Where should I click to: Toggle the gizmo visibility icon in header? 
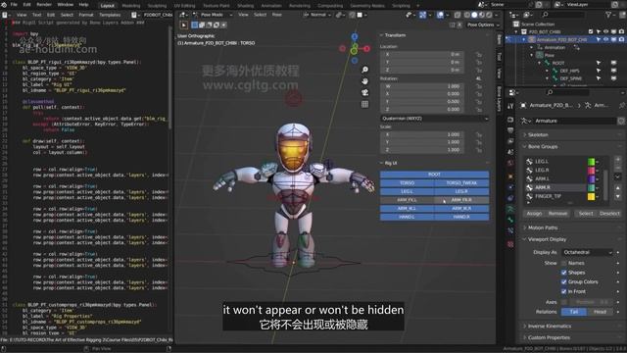[423, 15]
